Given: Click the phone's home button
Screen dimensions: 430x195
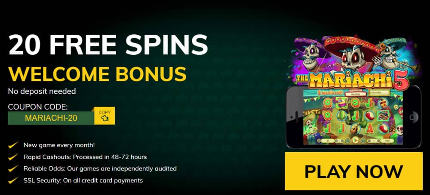Looking at the screenshot, I should 412,117.
